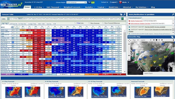175x99 pixels.
Task: Click the map pan compass control
Action: click(129, 41)
